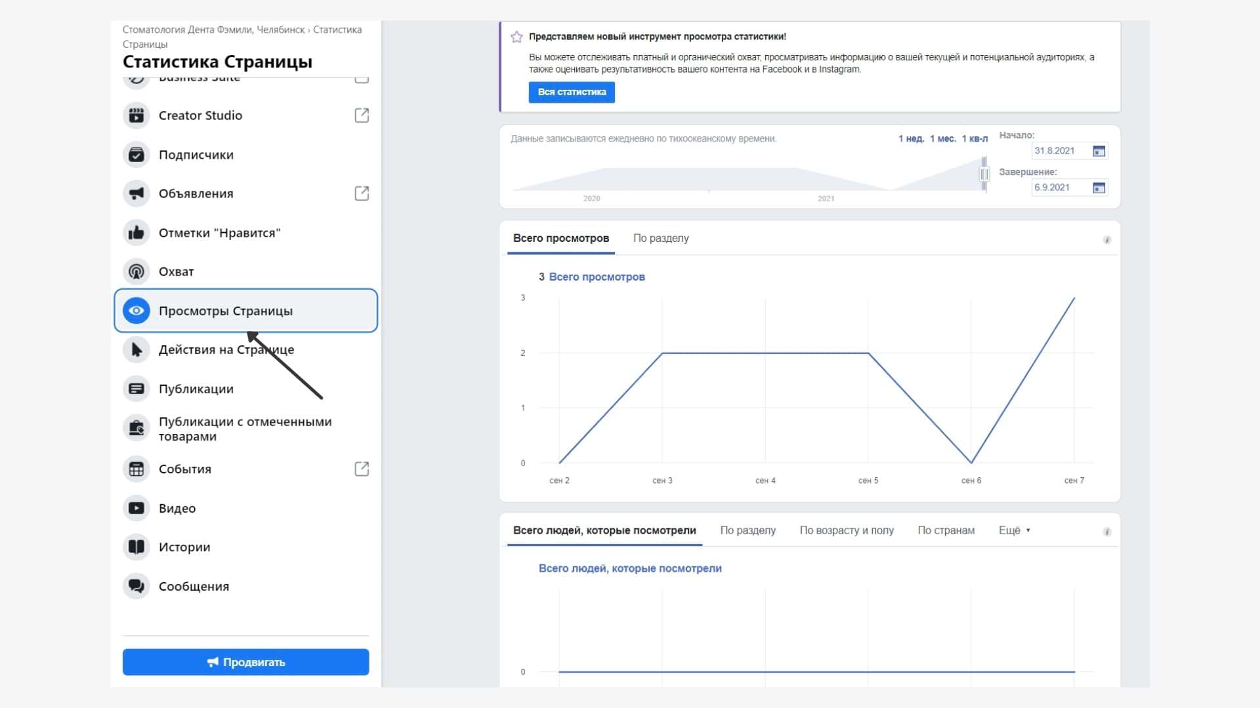
Task: Click the date range slider handle
Action: (984, 174)
